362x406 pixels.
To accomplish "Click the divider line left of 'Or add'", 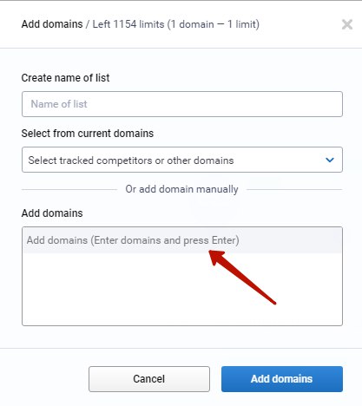I will (x=69, y=190).
